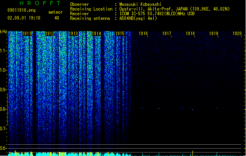The height and width of the screenshot is (156, 246).
Task: Click the tall yellow amplitude spike near 1918
Action: coord(193,153)
